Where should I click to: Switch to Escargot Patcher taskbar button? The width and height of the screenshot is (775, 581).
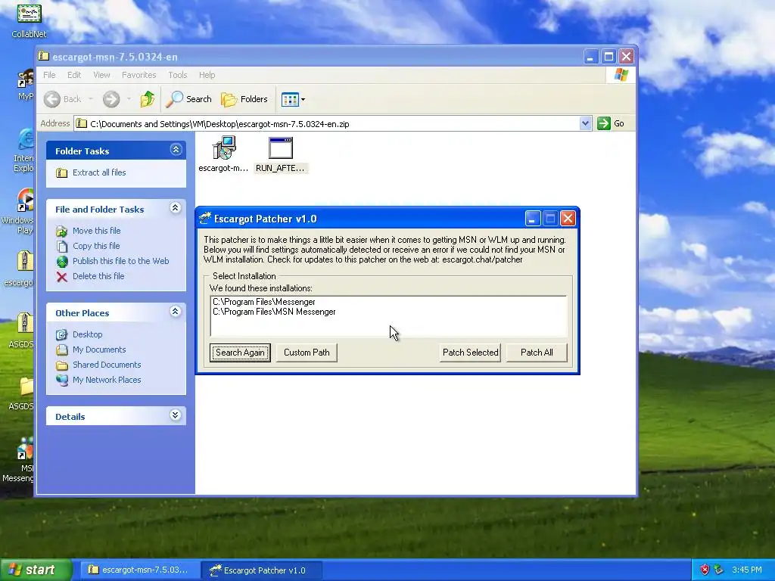[262, 570]
